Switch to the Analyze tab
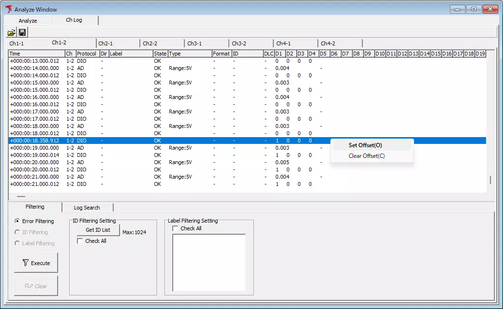The image size is (503, 309). tap(28, 21)
